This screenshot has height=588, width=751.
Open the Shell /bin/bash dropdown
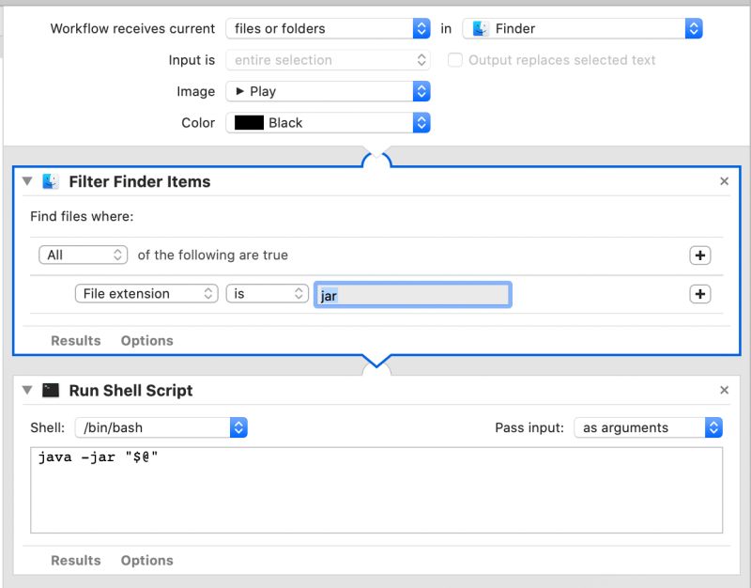[159, 427]
